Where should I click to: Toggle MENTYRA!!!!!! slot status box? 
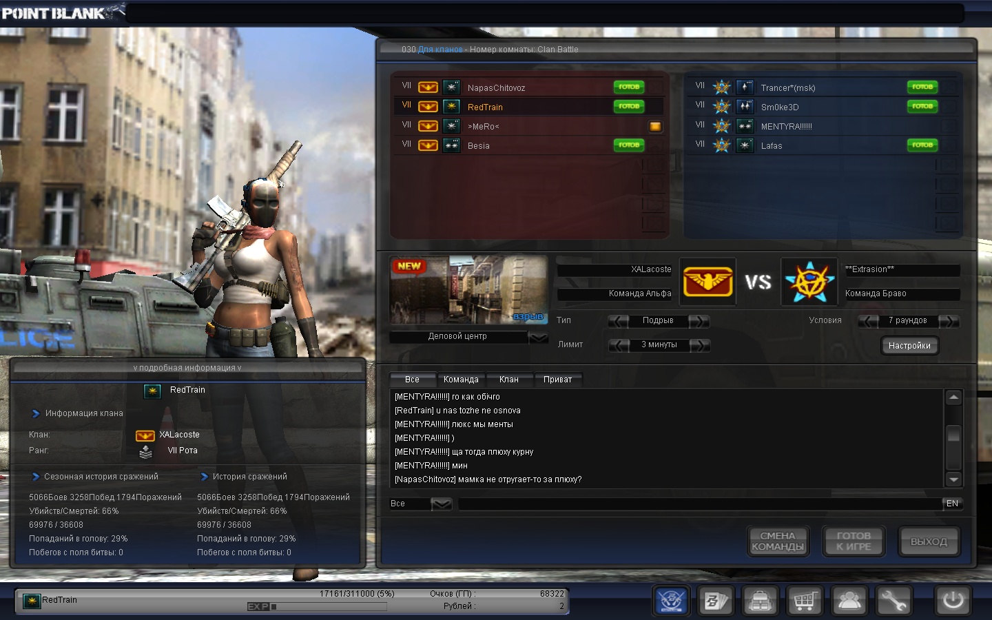point(948,126)
